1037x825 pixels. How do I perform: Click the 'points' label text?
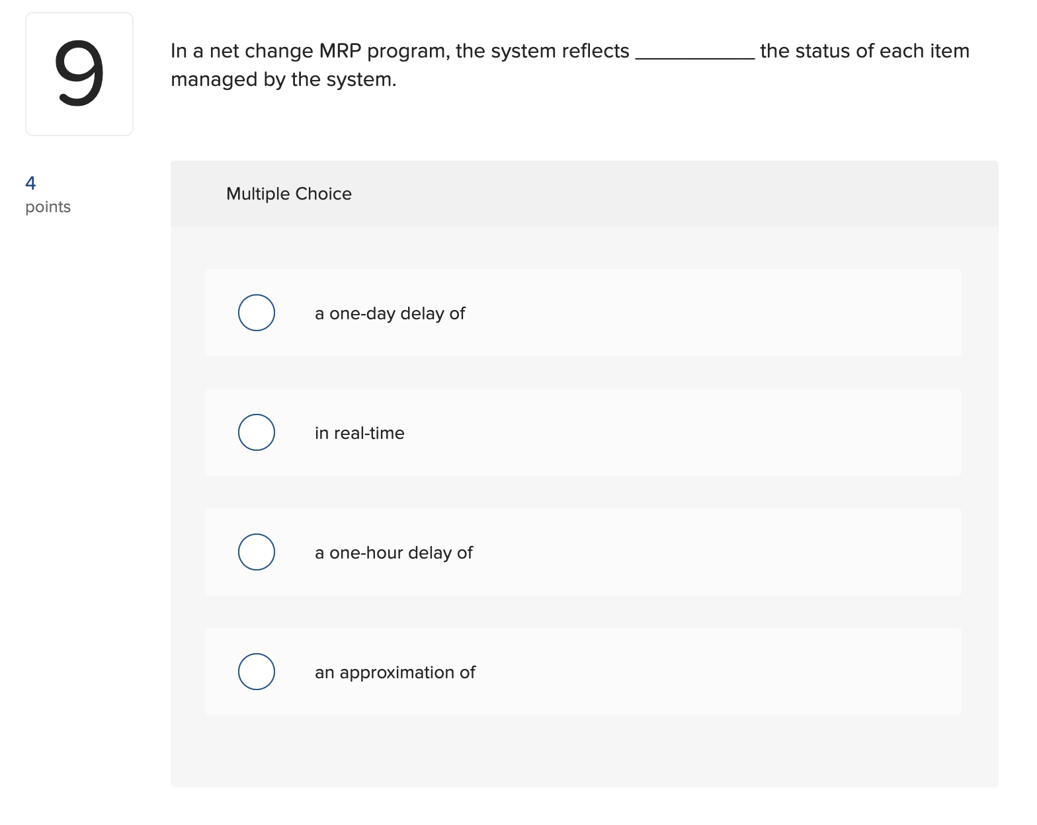48,207
